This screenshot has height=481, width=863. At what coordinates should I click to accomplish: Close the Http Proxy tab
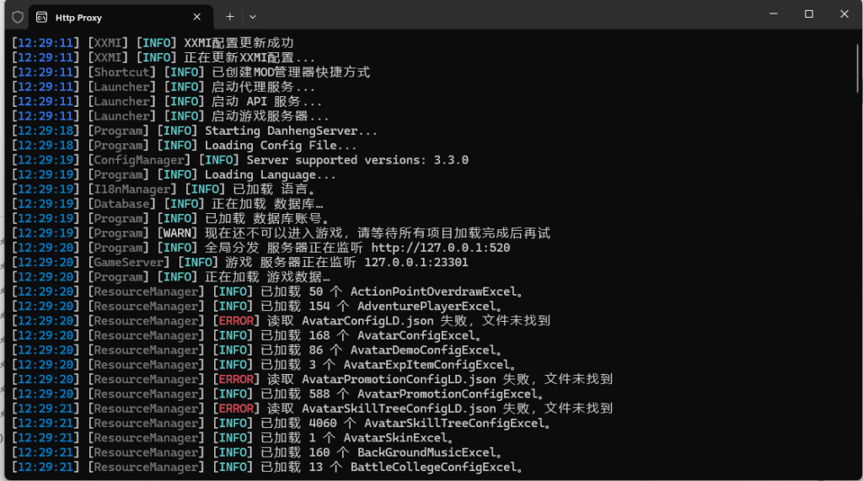(x=196, y=17)
